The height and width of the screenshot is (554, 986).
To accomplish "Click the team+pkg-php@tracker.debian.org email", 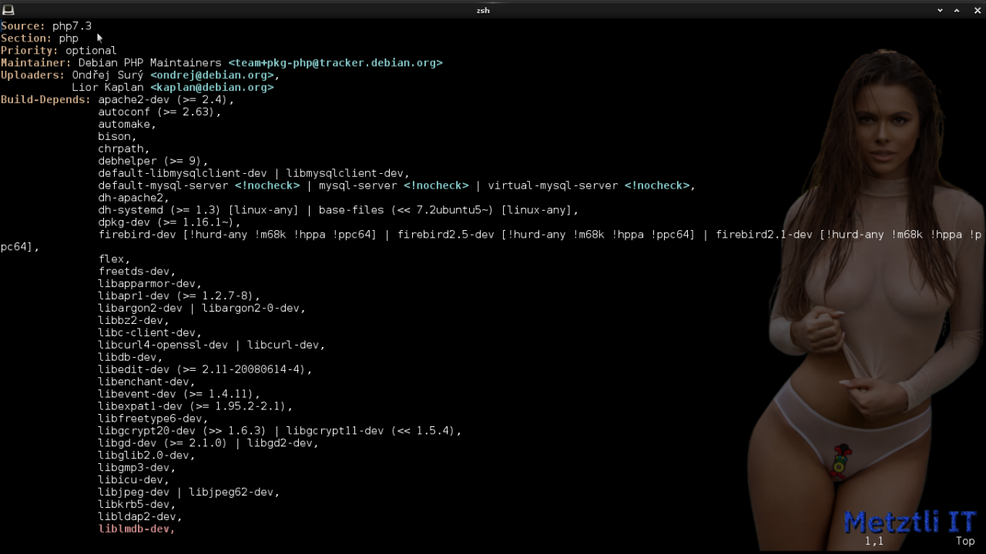I will [x=335, y=63].
